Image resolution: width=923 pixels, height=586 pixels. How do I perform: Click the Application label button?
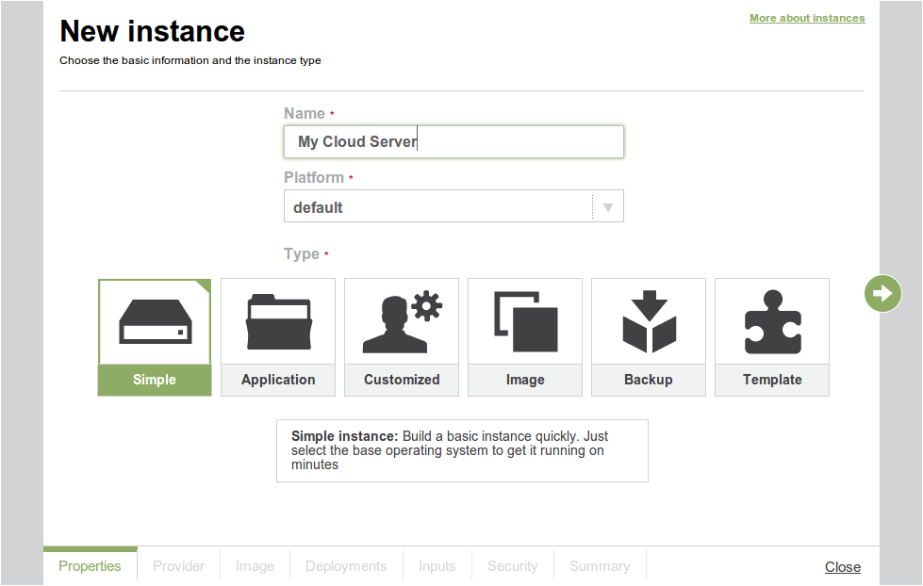pos(278,380)
